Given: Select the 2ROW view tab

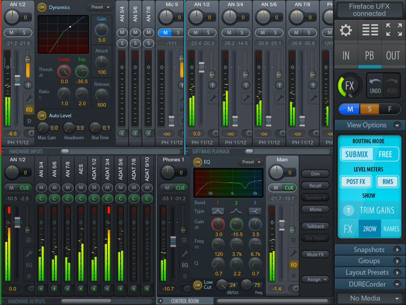Looking at the screenshot, I should (x=370, y=229).
